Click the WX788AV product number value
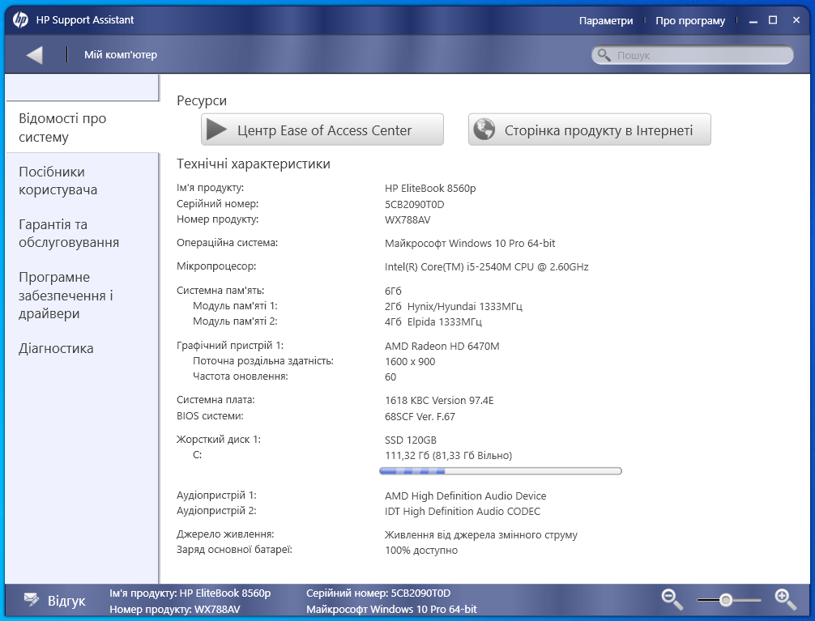Screen dimensions: 815x621 [407, 219]
